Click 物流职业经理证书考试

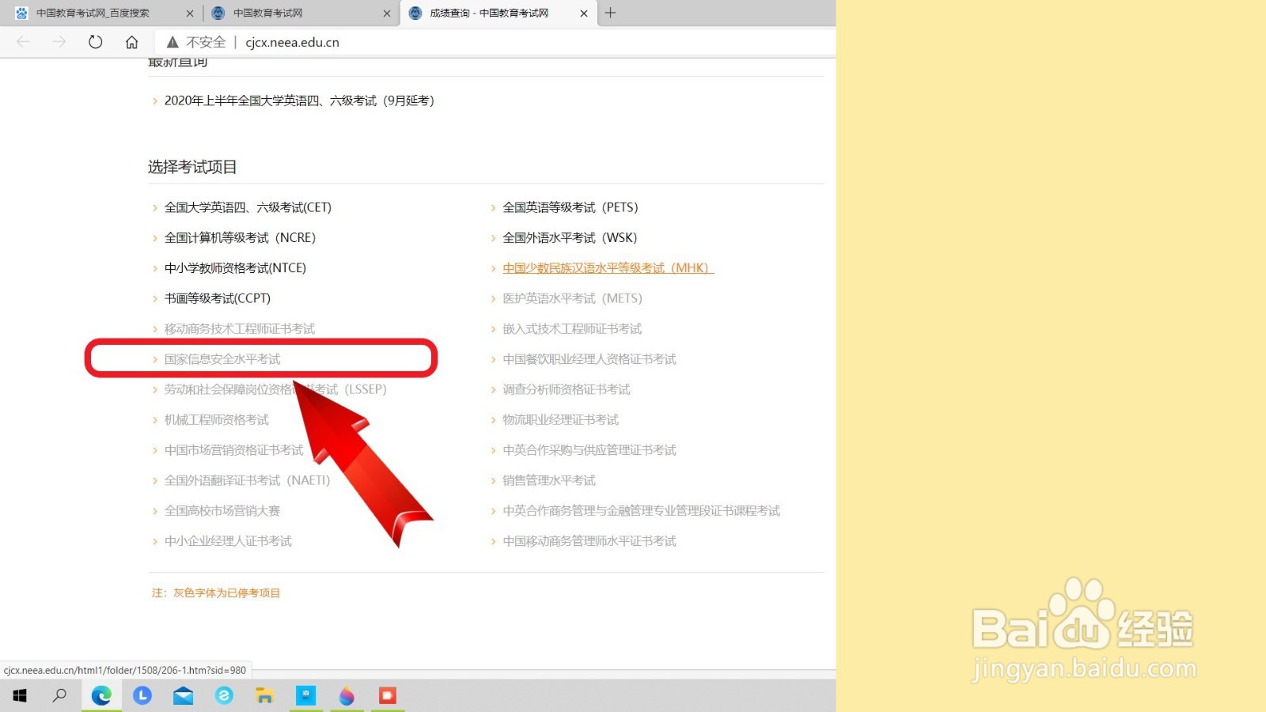pos(561,420)
